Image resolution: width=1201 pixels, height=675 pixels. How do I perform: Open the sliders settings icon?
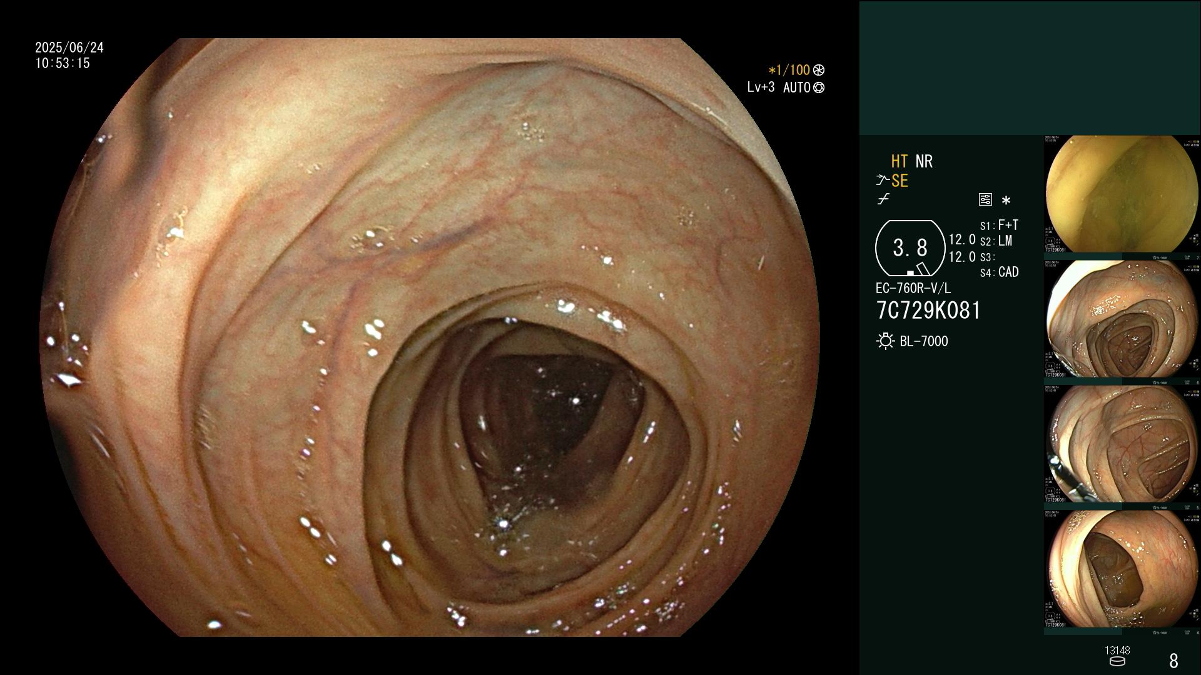[x=985, y=199]
